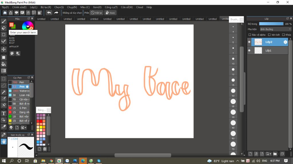Delete color with palette trash icon
The width and height of the screenshot is (293, 164).
[x=45, y=149]
